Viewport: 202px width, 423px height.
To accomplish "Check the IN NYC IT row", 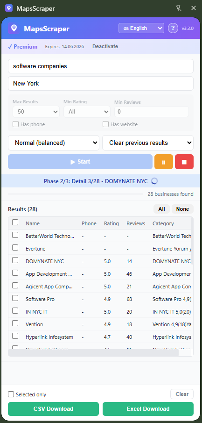I will 15,310.
